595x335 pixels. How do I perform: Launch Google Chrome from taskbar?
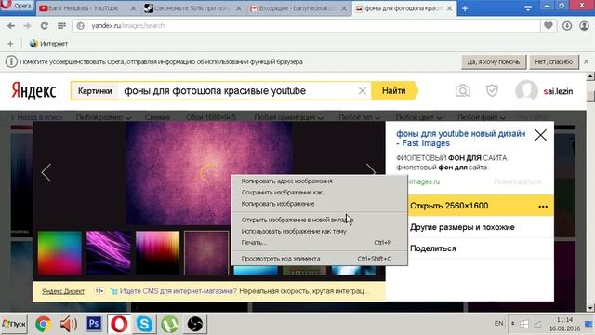pos(44,324)
